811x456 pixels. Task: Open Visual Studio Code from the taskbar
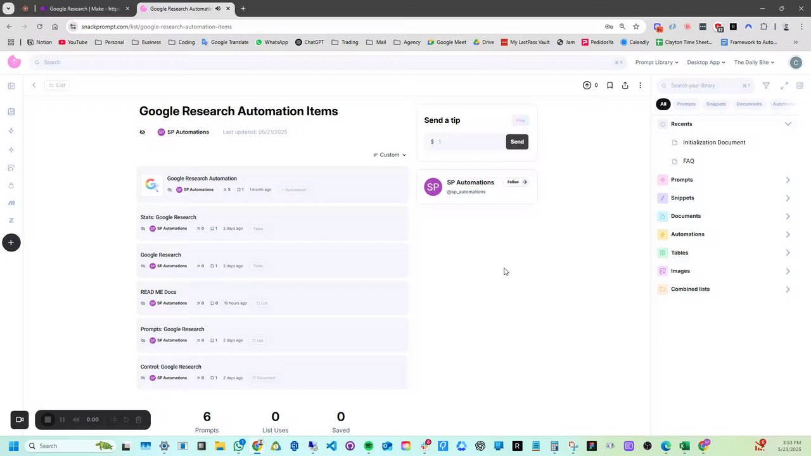coord(331,446)
